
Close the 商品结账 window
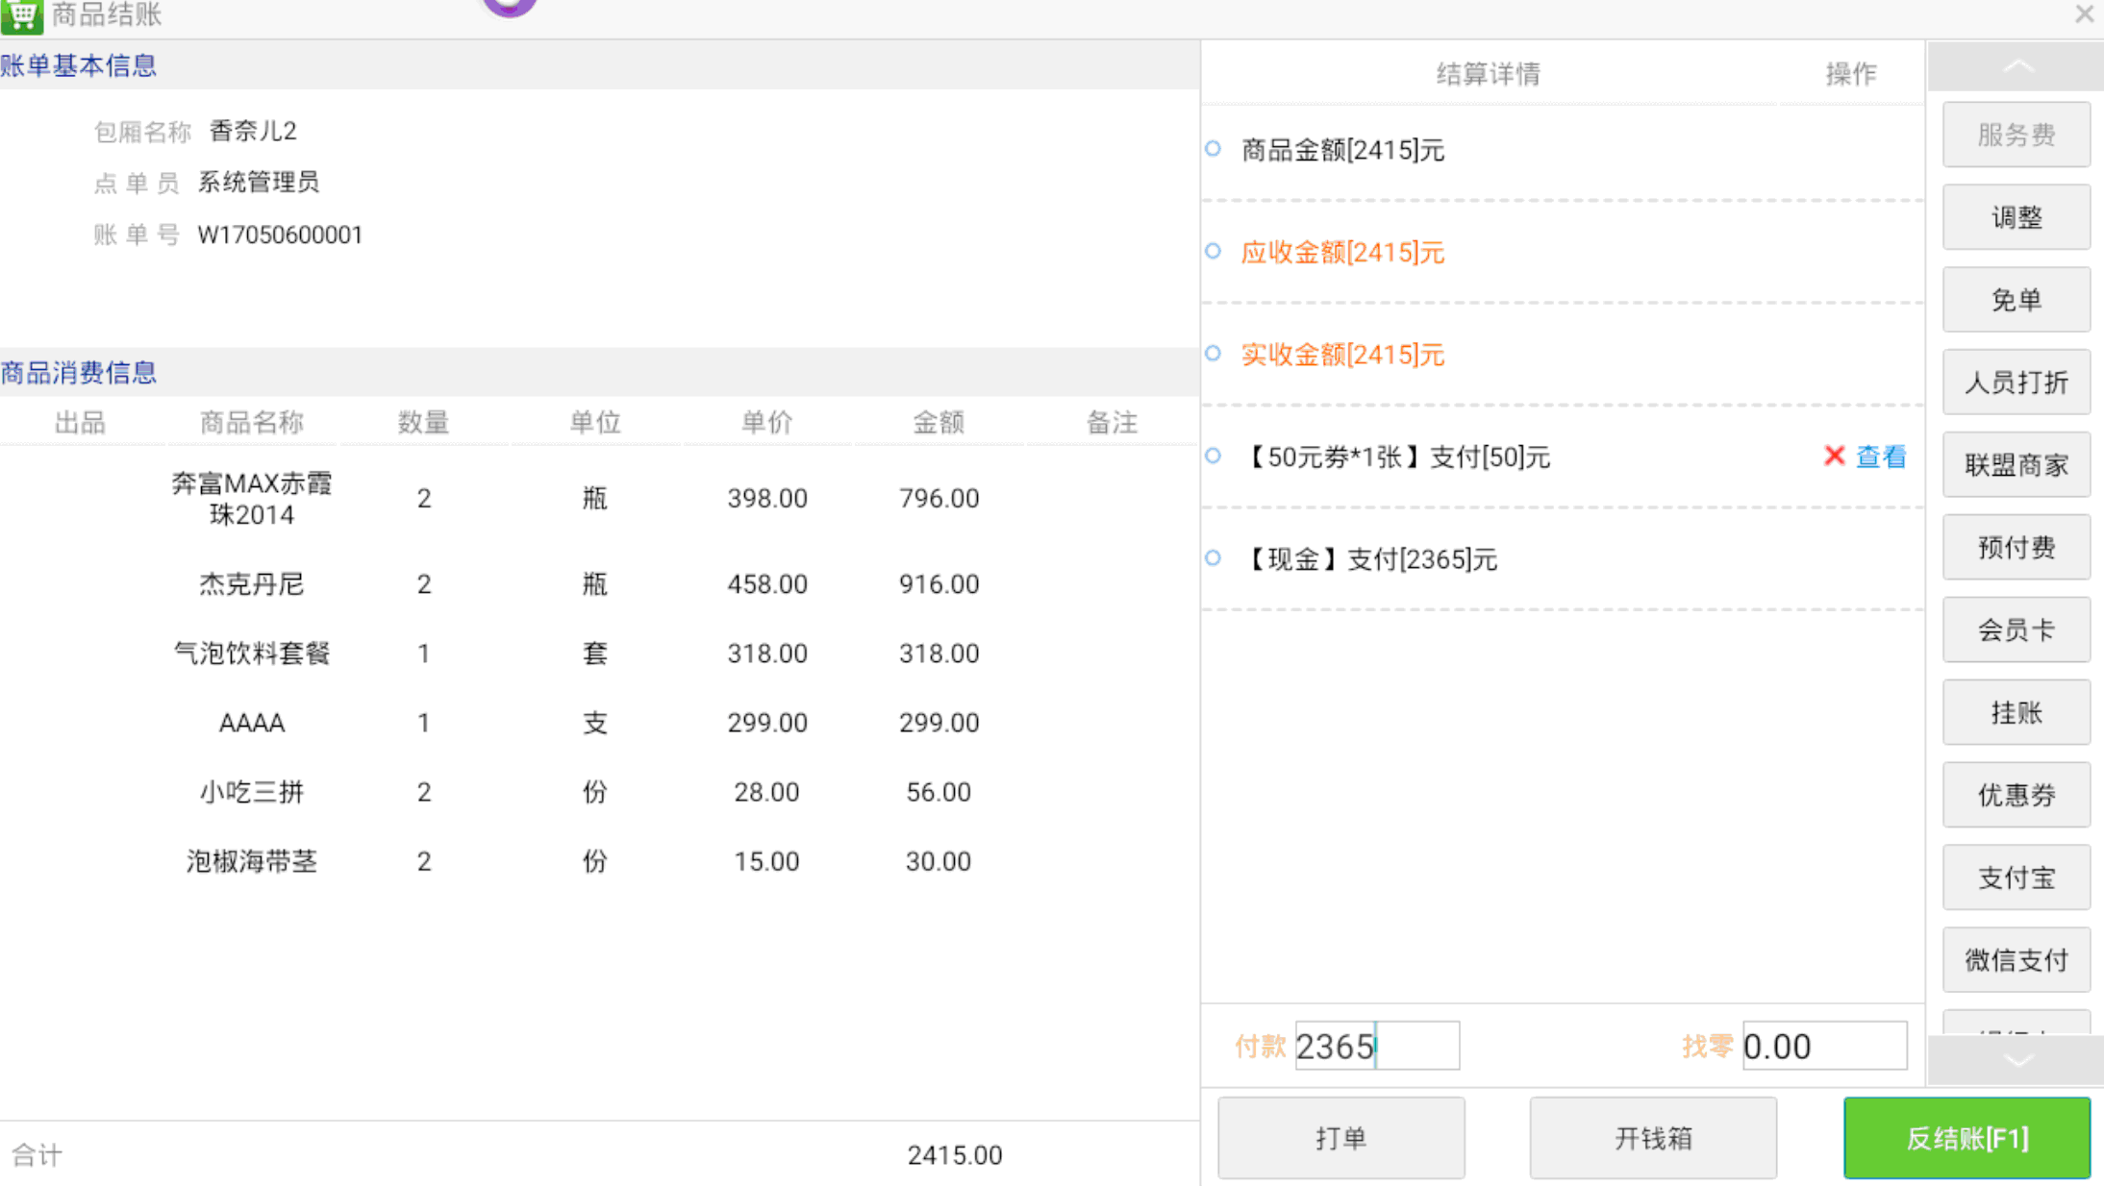[2084, 14]
